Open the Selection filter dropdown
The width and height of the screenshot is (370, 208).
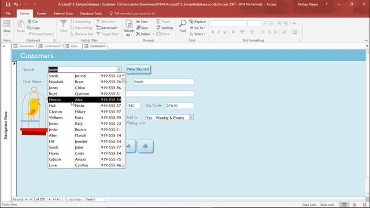coord(106,21)
